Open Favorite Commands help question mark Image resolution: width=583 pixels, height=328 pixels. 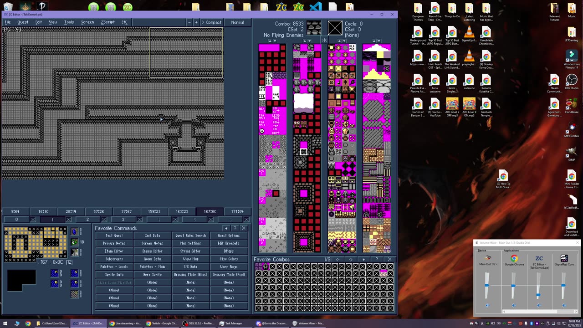pyautogui.click(x=235, y=228)
